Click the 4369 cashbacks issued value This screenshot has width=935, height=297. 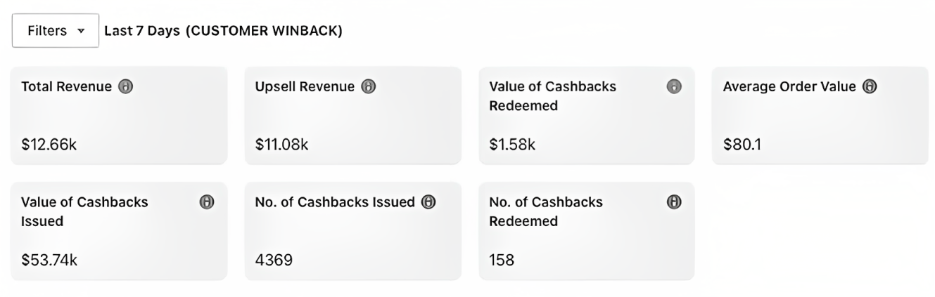(x=274, y=260)
